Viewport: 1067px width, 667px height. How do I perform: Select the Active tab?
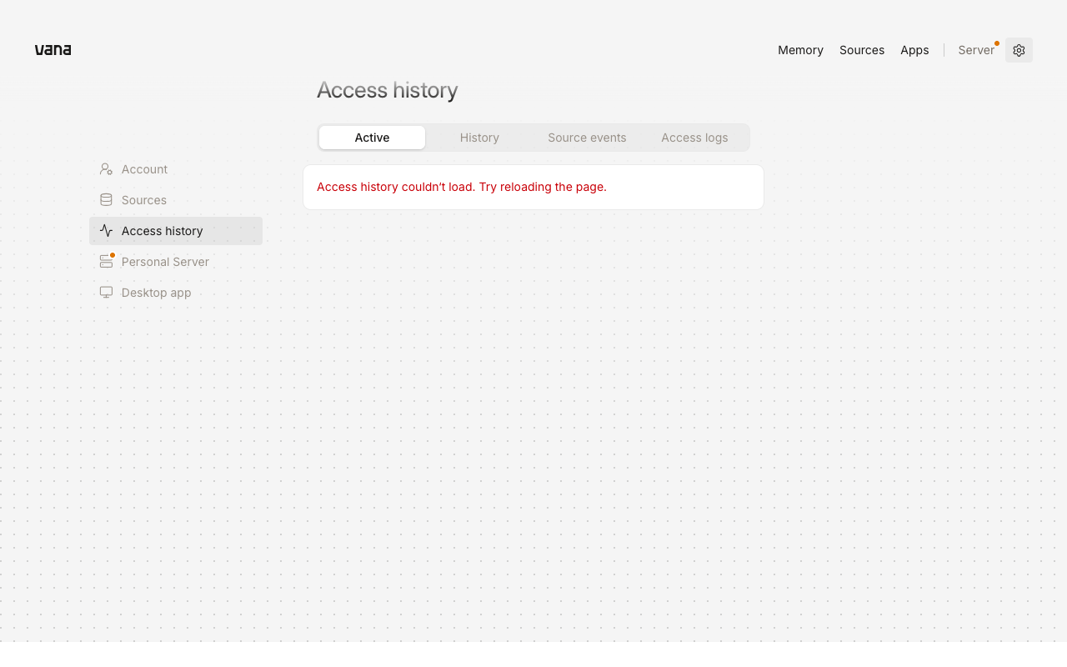(x=372, y=138)
